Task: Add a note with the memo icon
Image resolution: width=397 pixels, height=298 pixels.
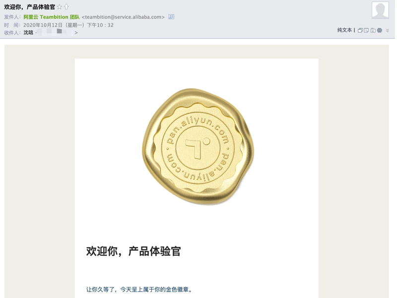Action: [366, 30]
